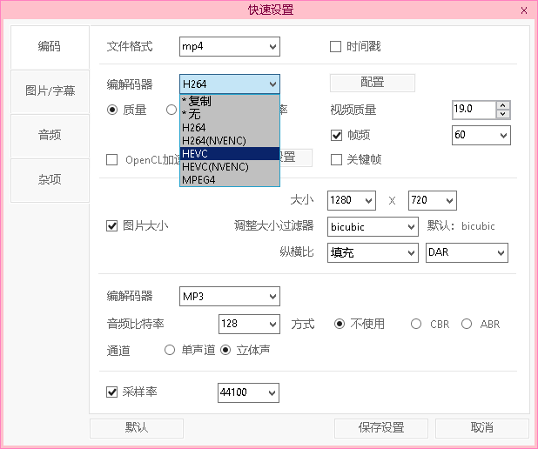
Task: Click the 视频质量 value field 19.0
Action: [x=474, y=110]
